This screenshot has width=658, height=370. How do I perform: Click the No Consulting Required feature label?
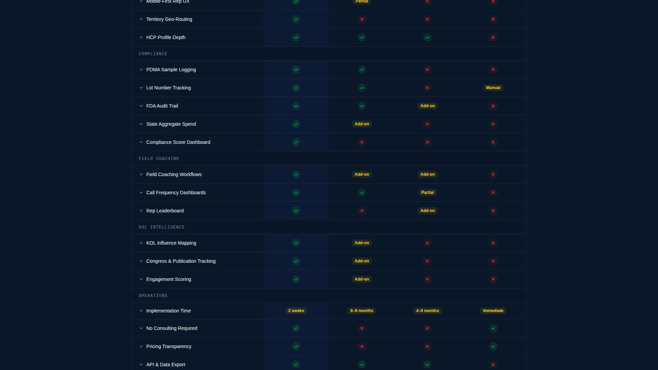[172, 328]
